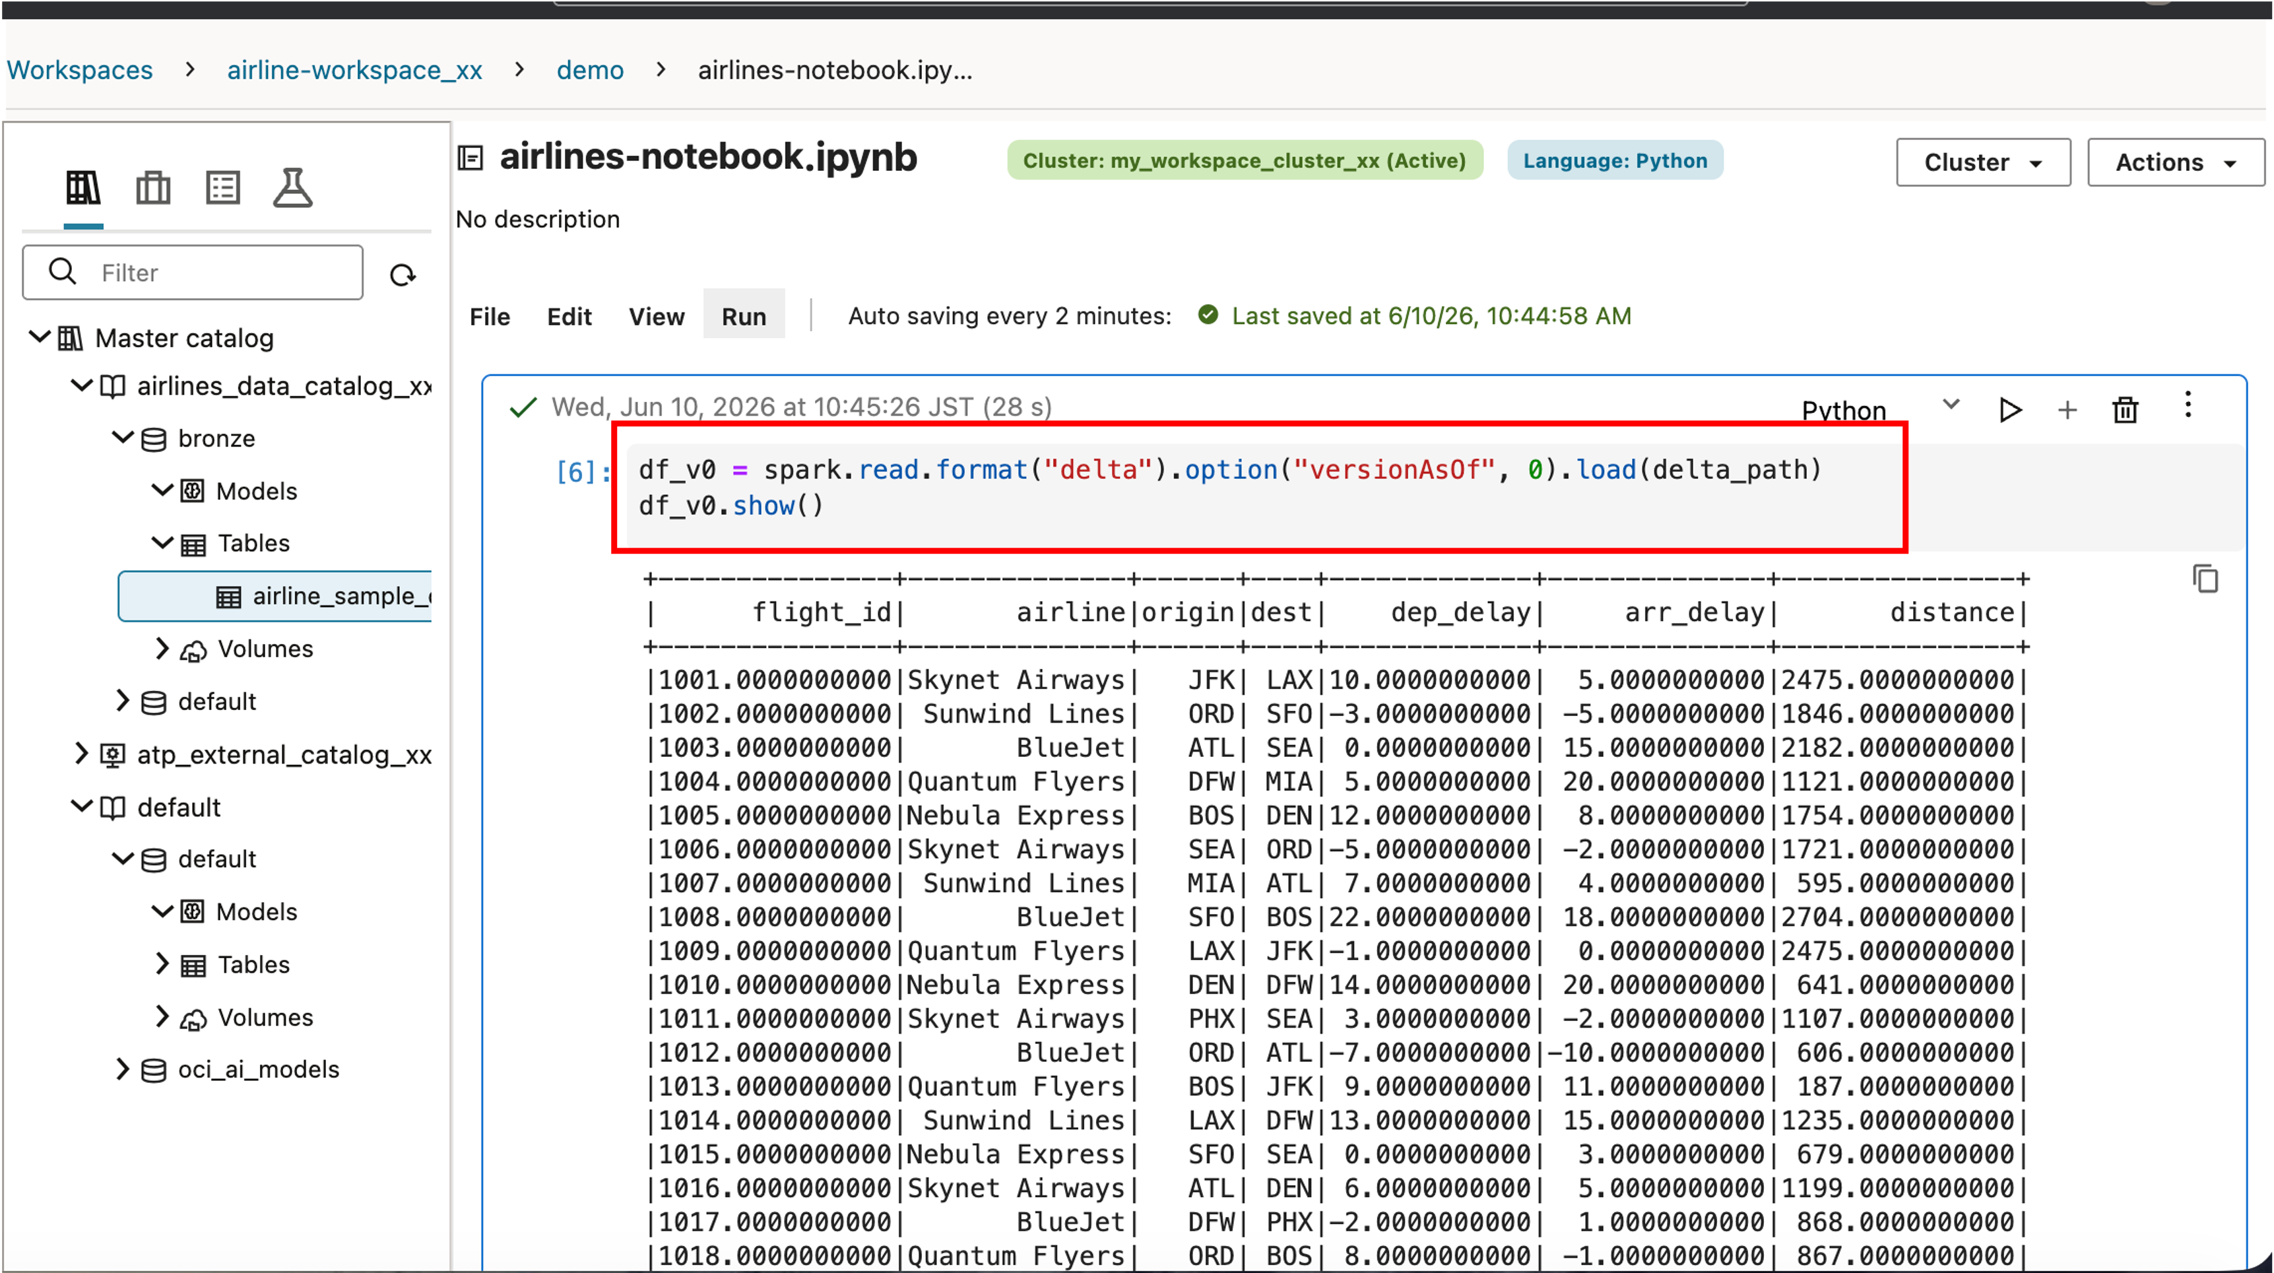Click Volumes cloud icon under default schema
The image size is (2274, 1273).
193,1020
